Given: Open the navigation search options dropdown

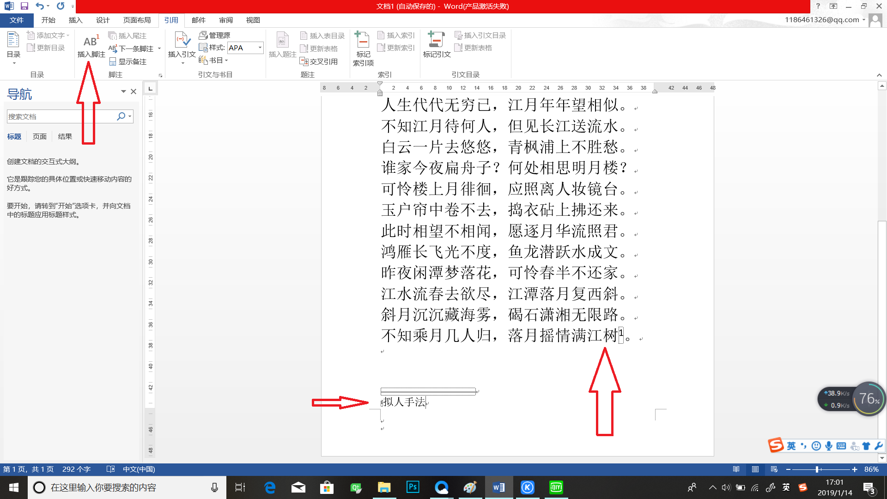Looking at the screenshot, I should [130, 116].
